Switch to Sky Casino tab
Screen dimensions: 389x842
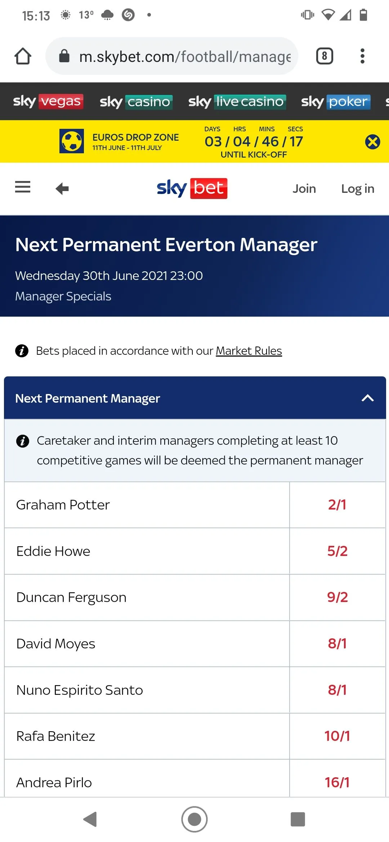[136, 102]
